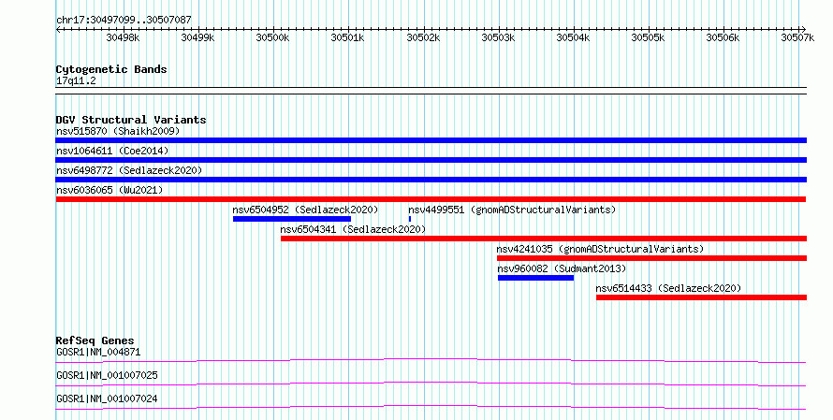Click the GOSR1 NM_004871 magenta transcript line
The width and height of the screenshot is (833, 420).
tap(431, 360)
